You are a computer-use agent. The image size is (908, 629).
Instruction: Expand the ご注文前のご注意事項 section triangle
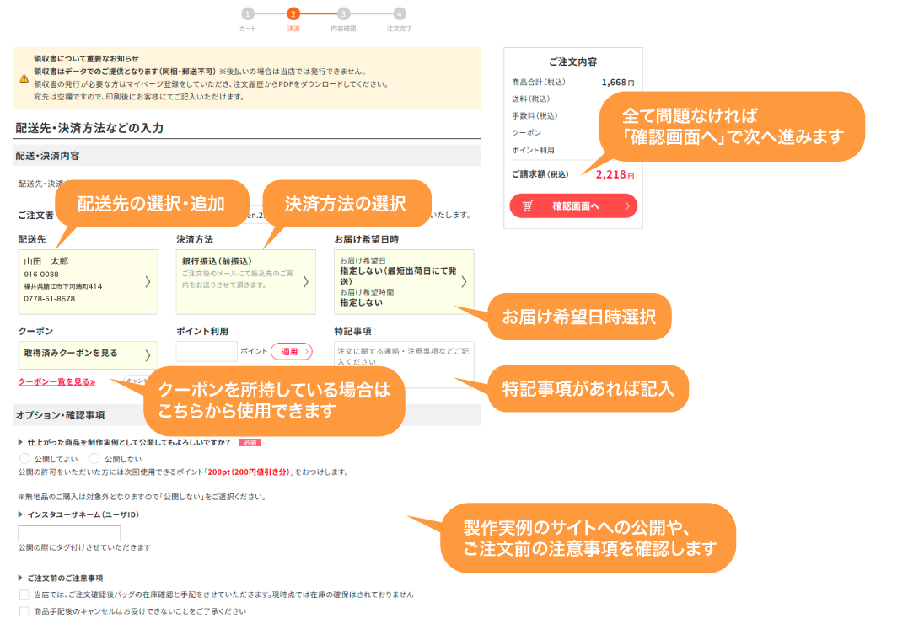(21, 578)
